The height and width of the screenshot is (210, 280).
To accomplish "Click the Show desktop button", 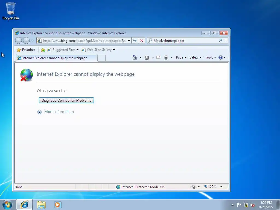I will point(278,205).
